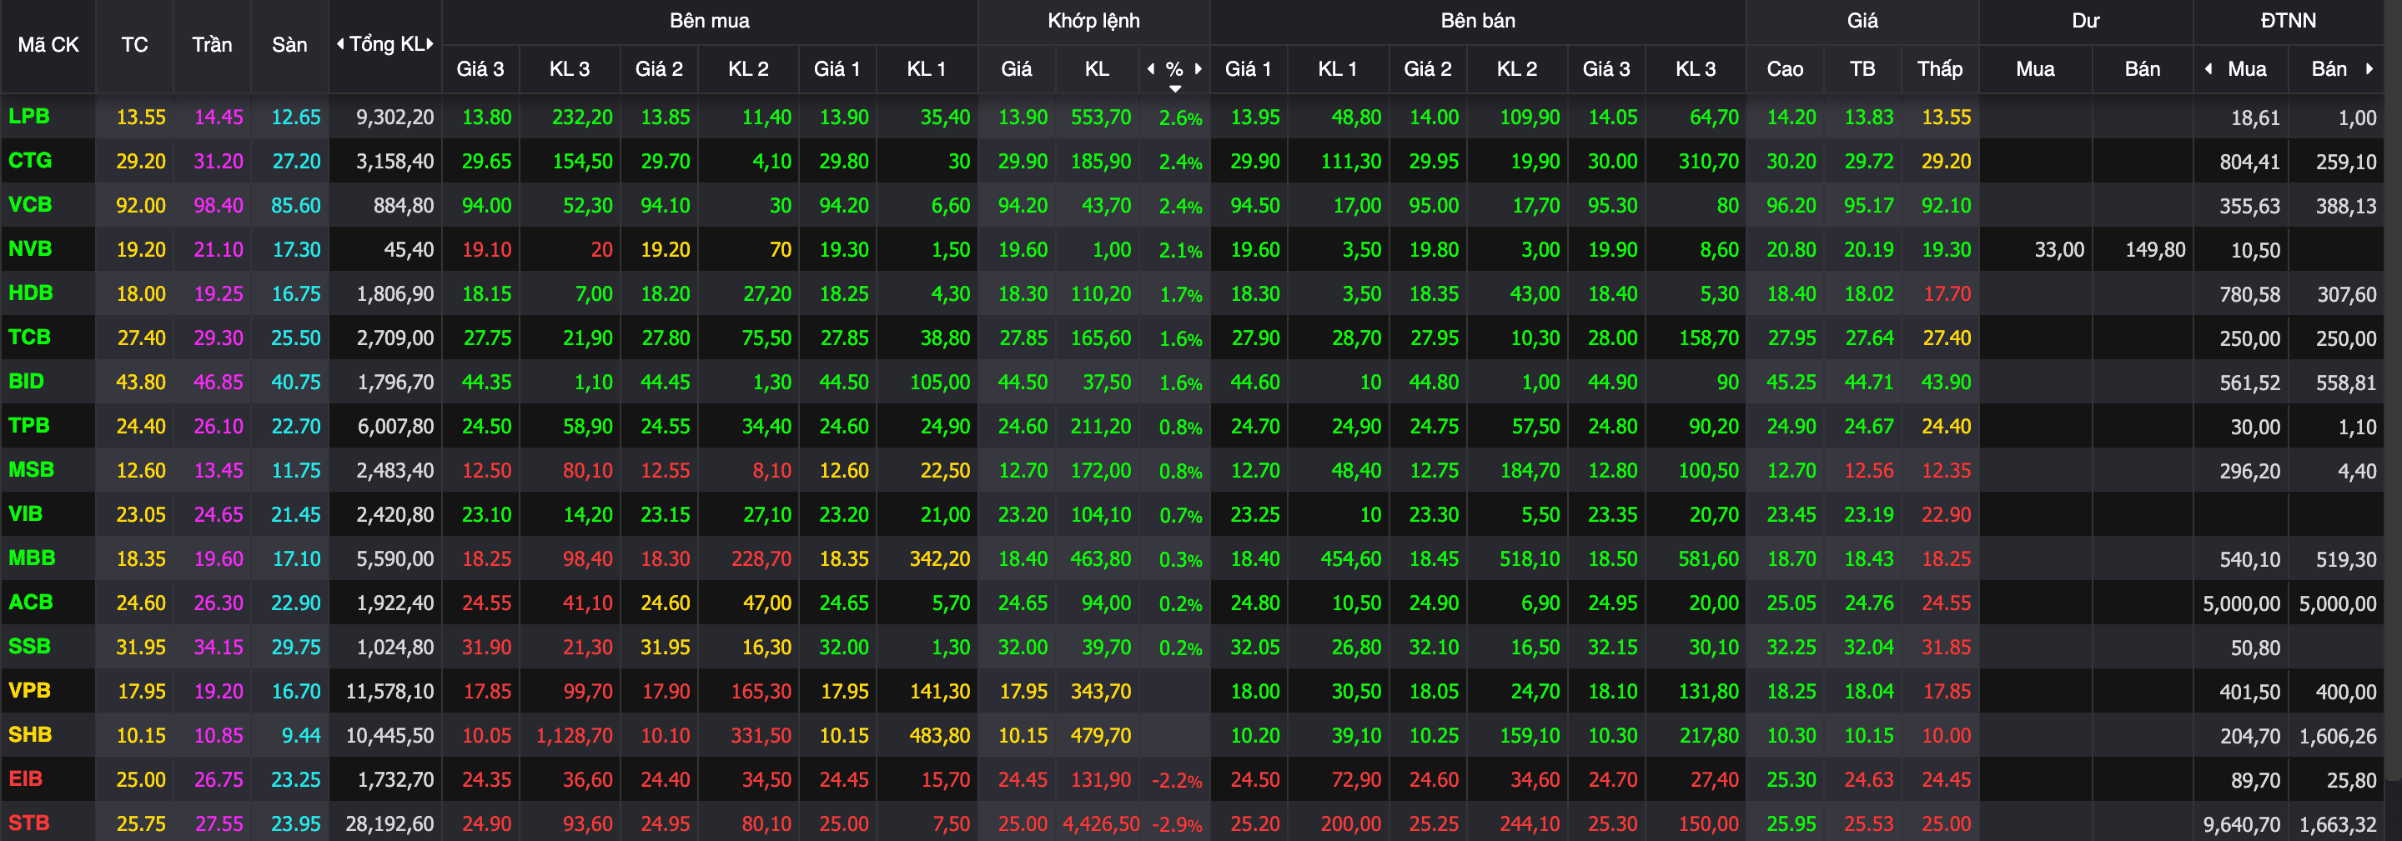Click the TB price column header
The width and height of the screenshot is (2402, 841).
tap(1862, 69)
